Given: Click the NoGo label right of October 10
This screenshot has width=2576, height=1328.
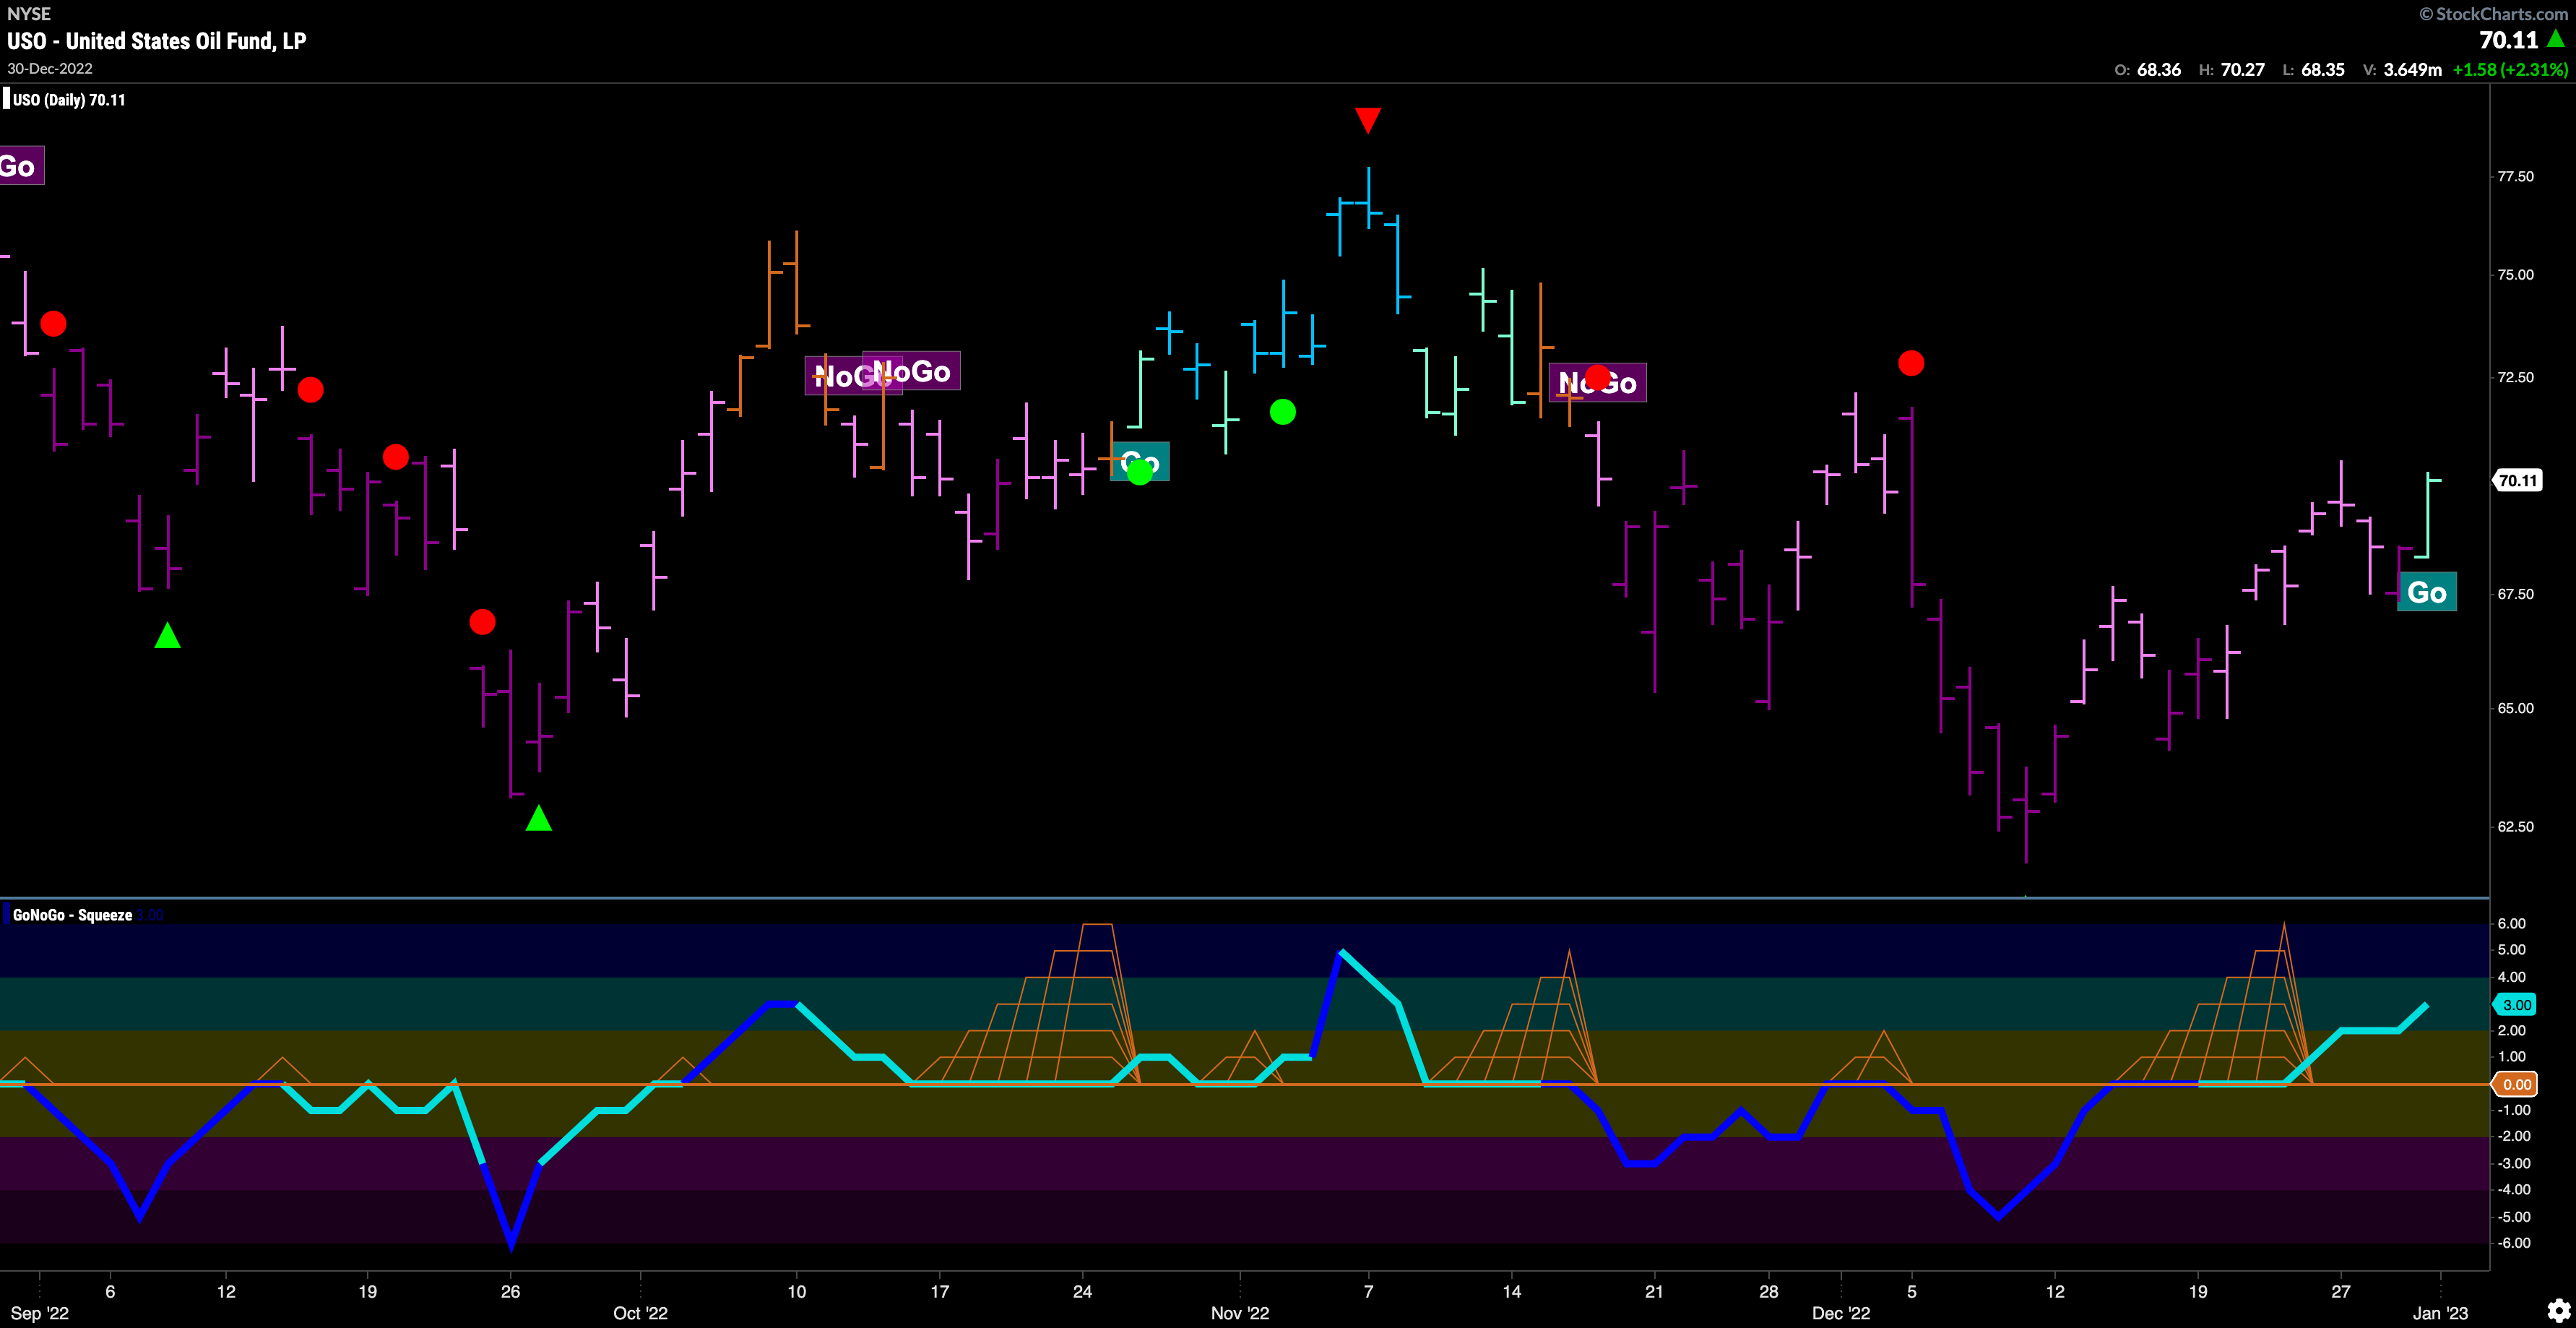Looking at the screenshot, I should pyautogui.click(x=911, y=371).
